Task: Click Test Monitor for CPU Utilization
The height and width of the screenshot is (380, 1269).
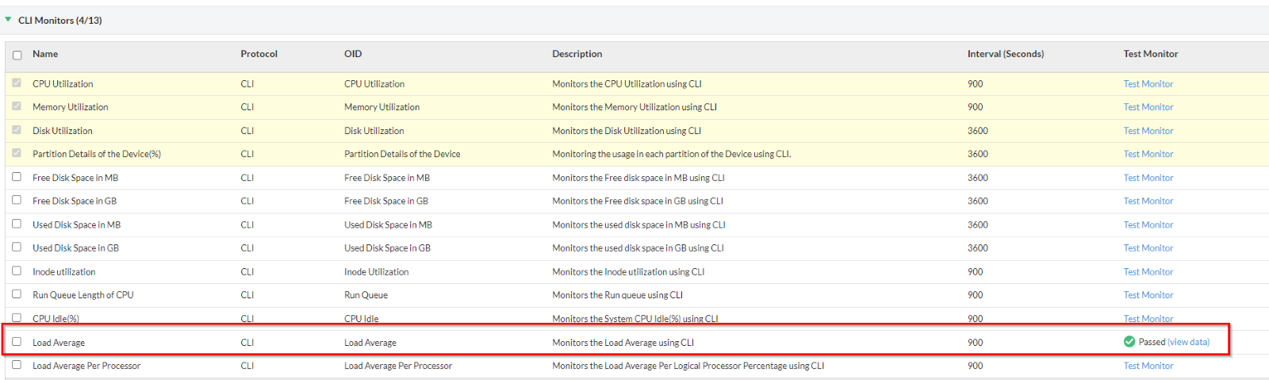Action: 1148,84
